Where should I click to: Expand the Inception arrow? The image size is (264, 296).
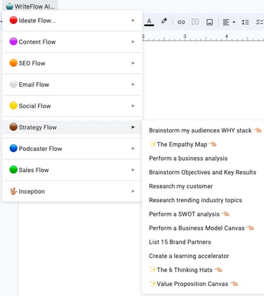(133, 191)
